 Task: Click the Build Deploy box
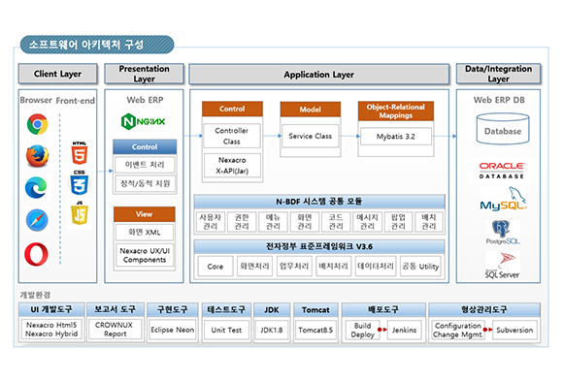click(x=363, y=331)
